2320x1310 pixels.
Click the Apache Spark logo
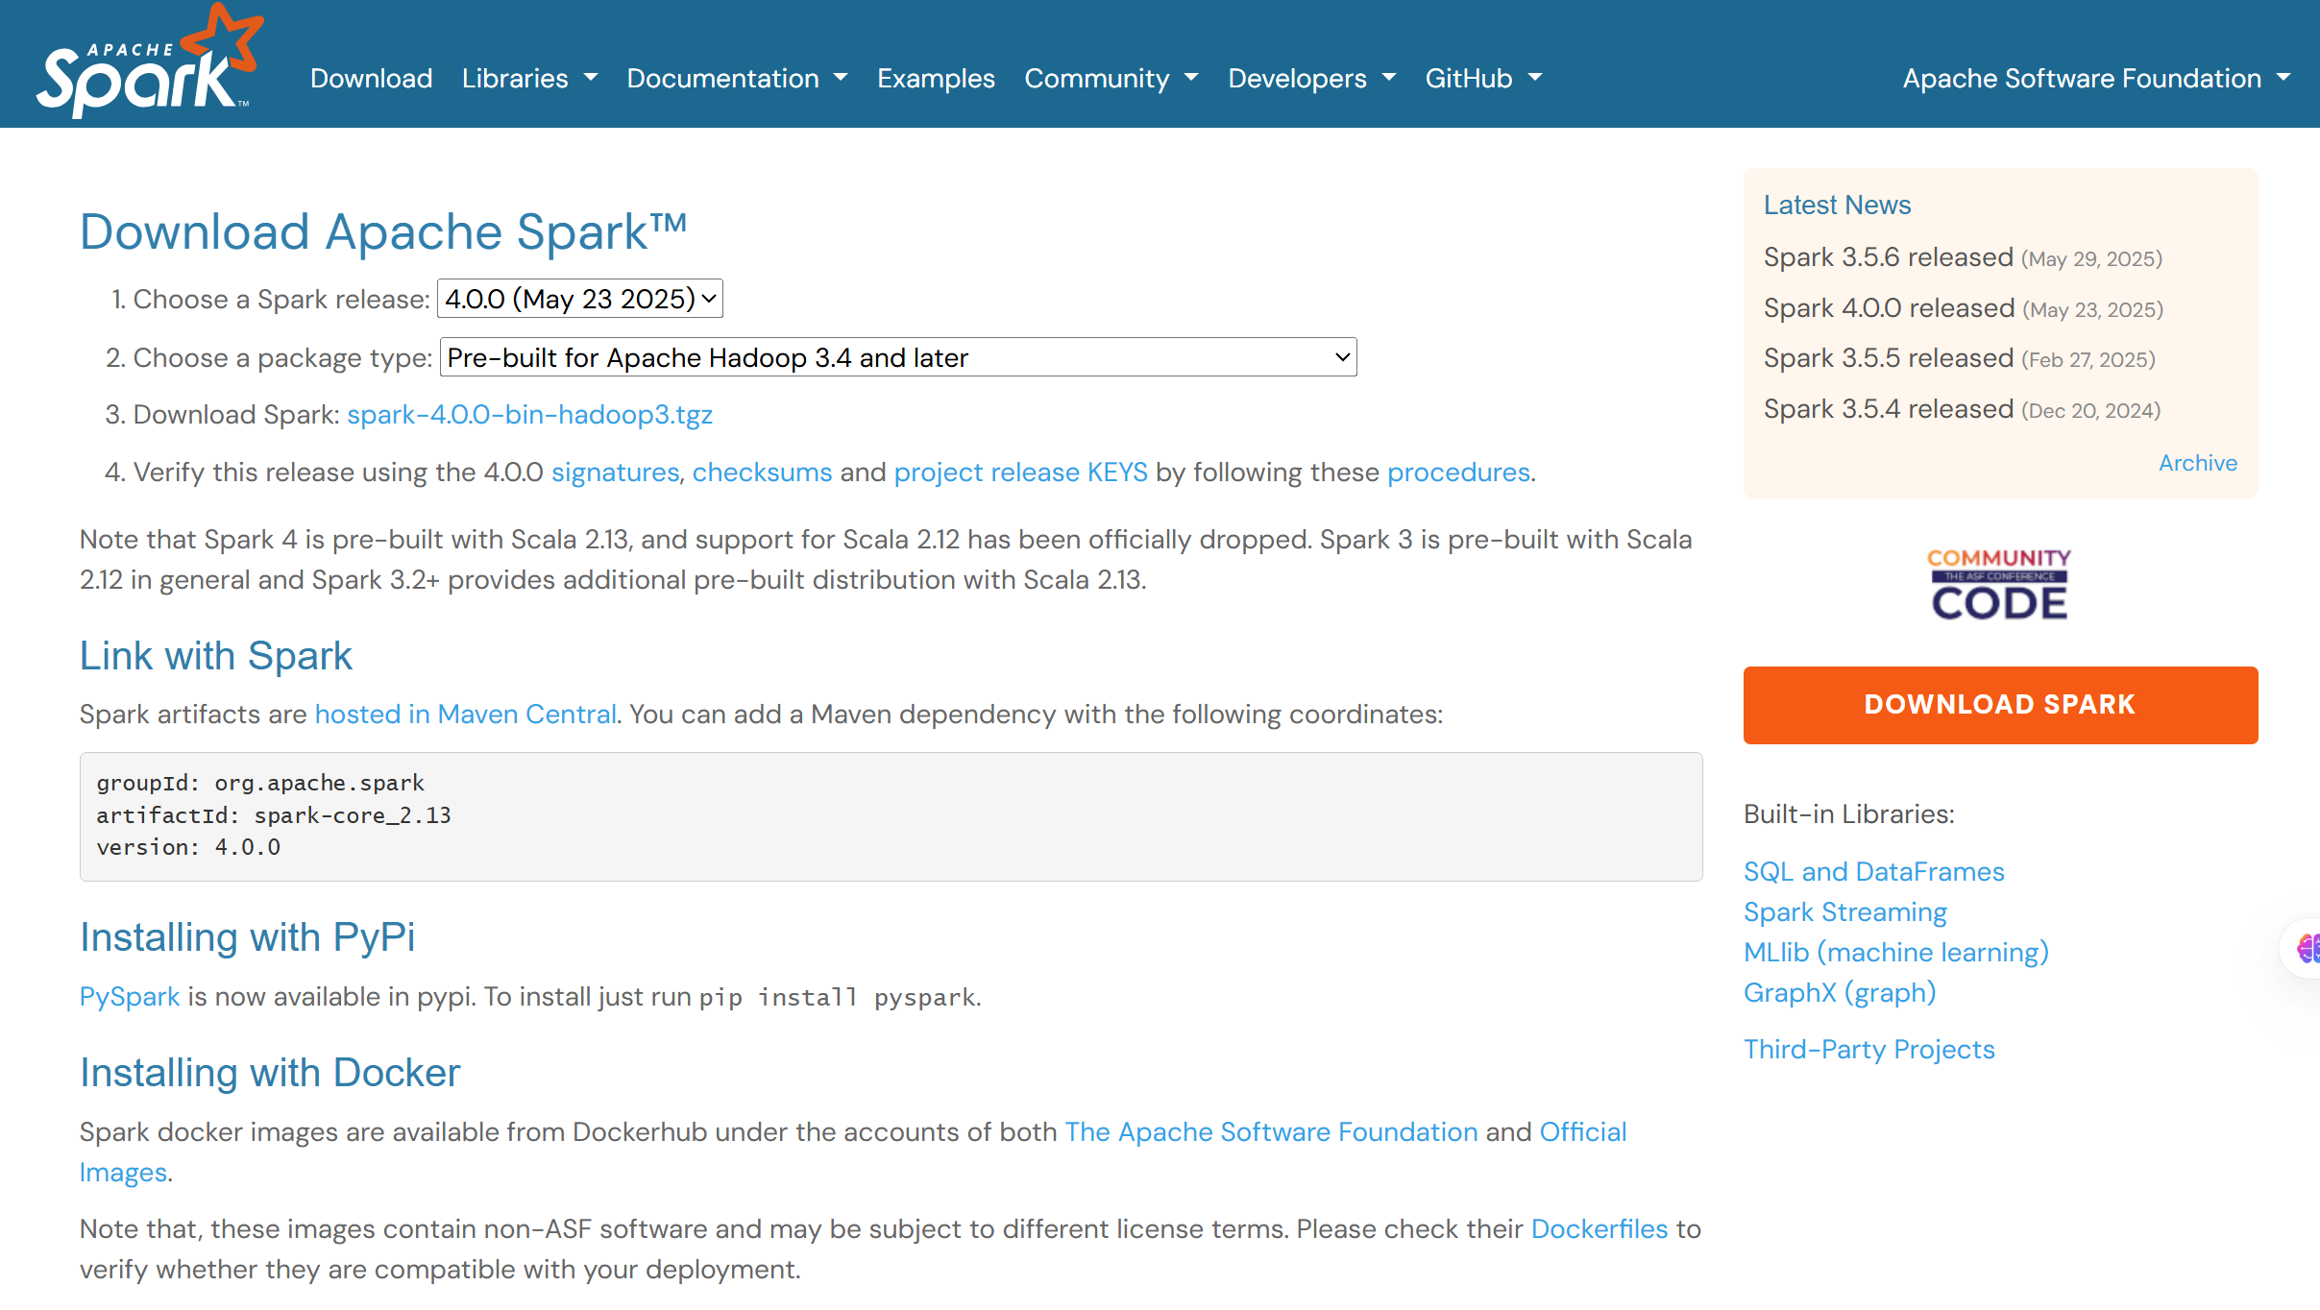pyautogui.click(x=149, y=63)
